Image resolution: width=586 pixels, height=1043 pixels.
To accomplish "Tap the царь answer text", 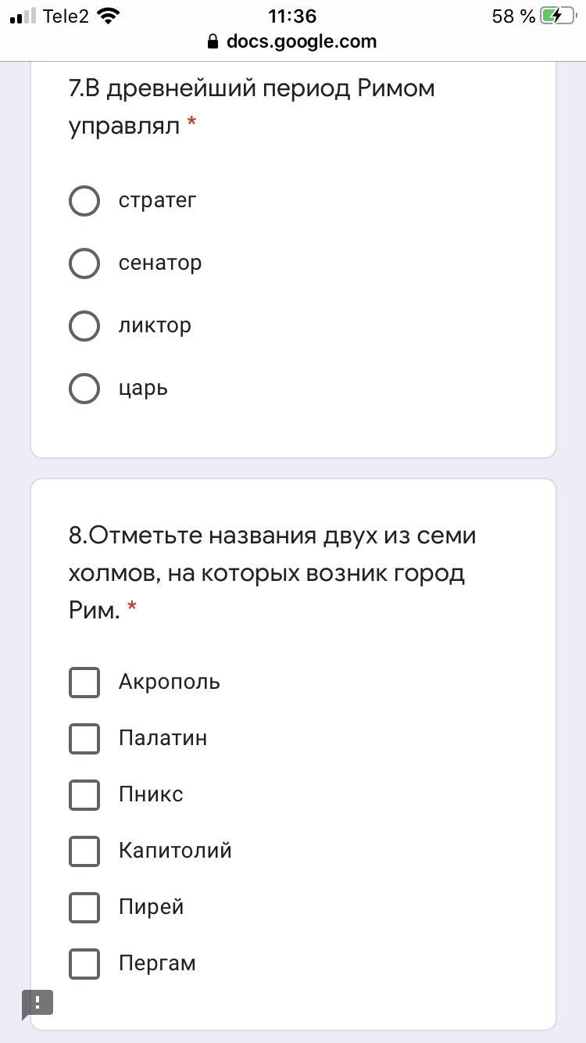I will [143, 389].
